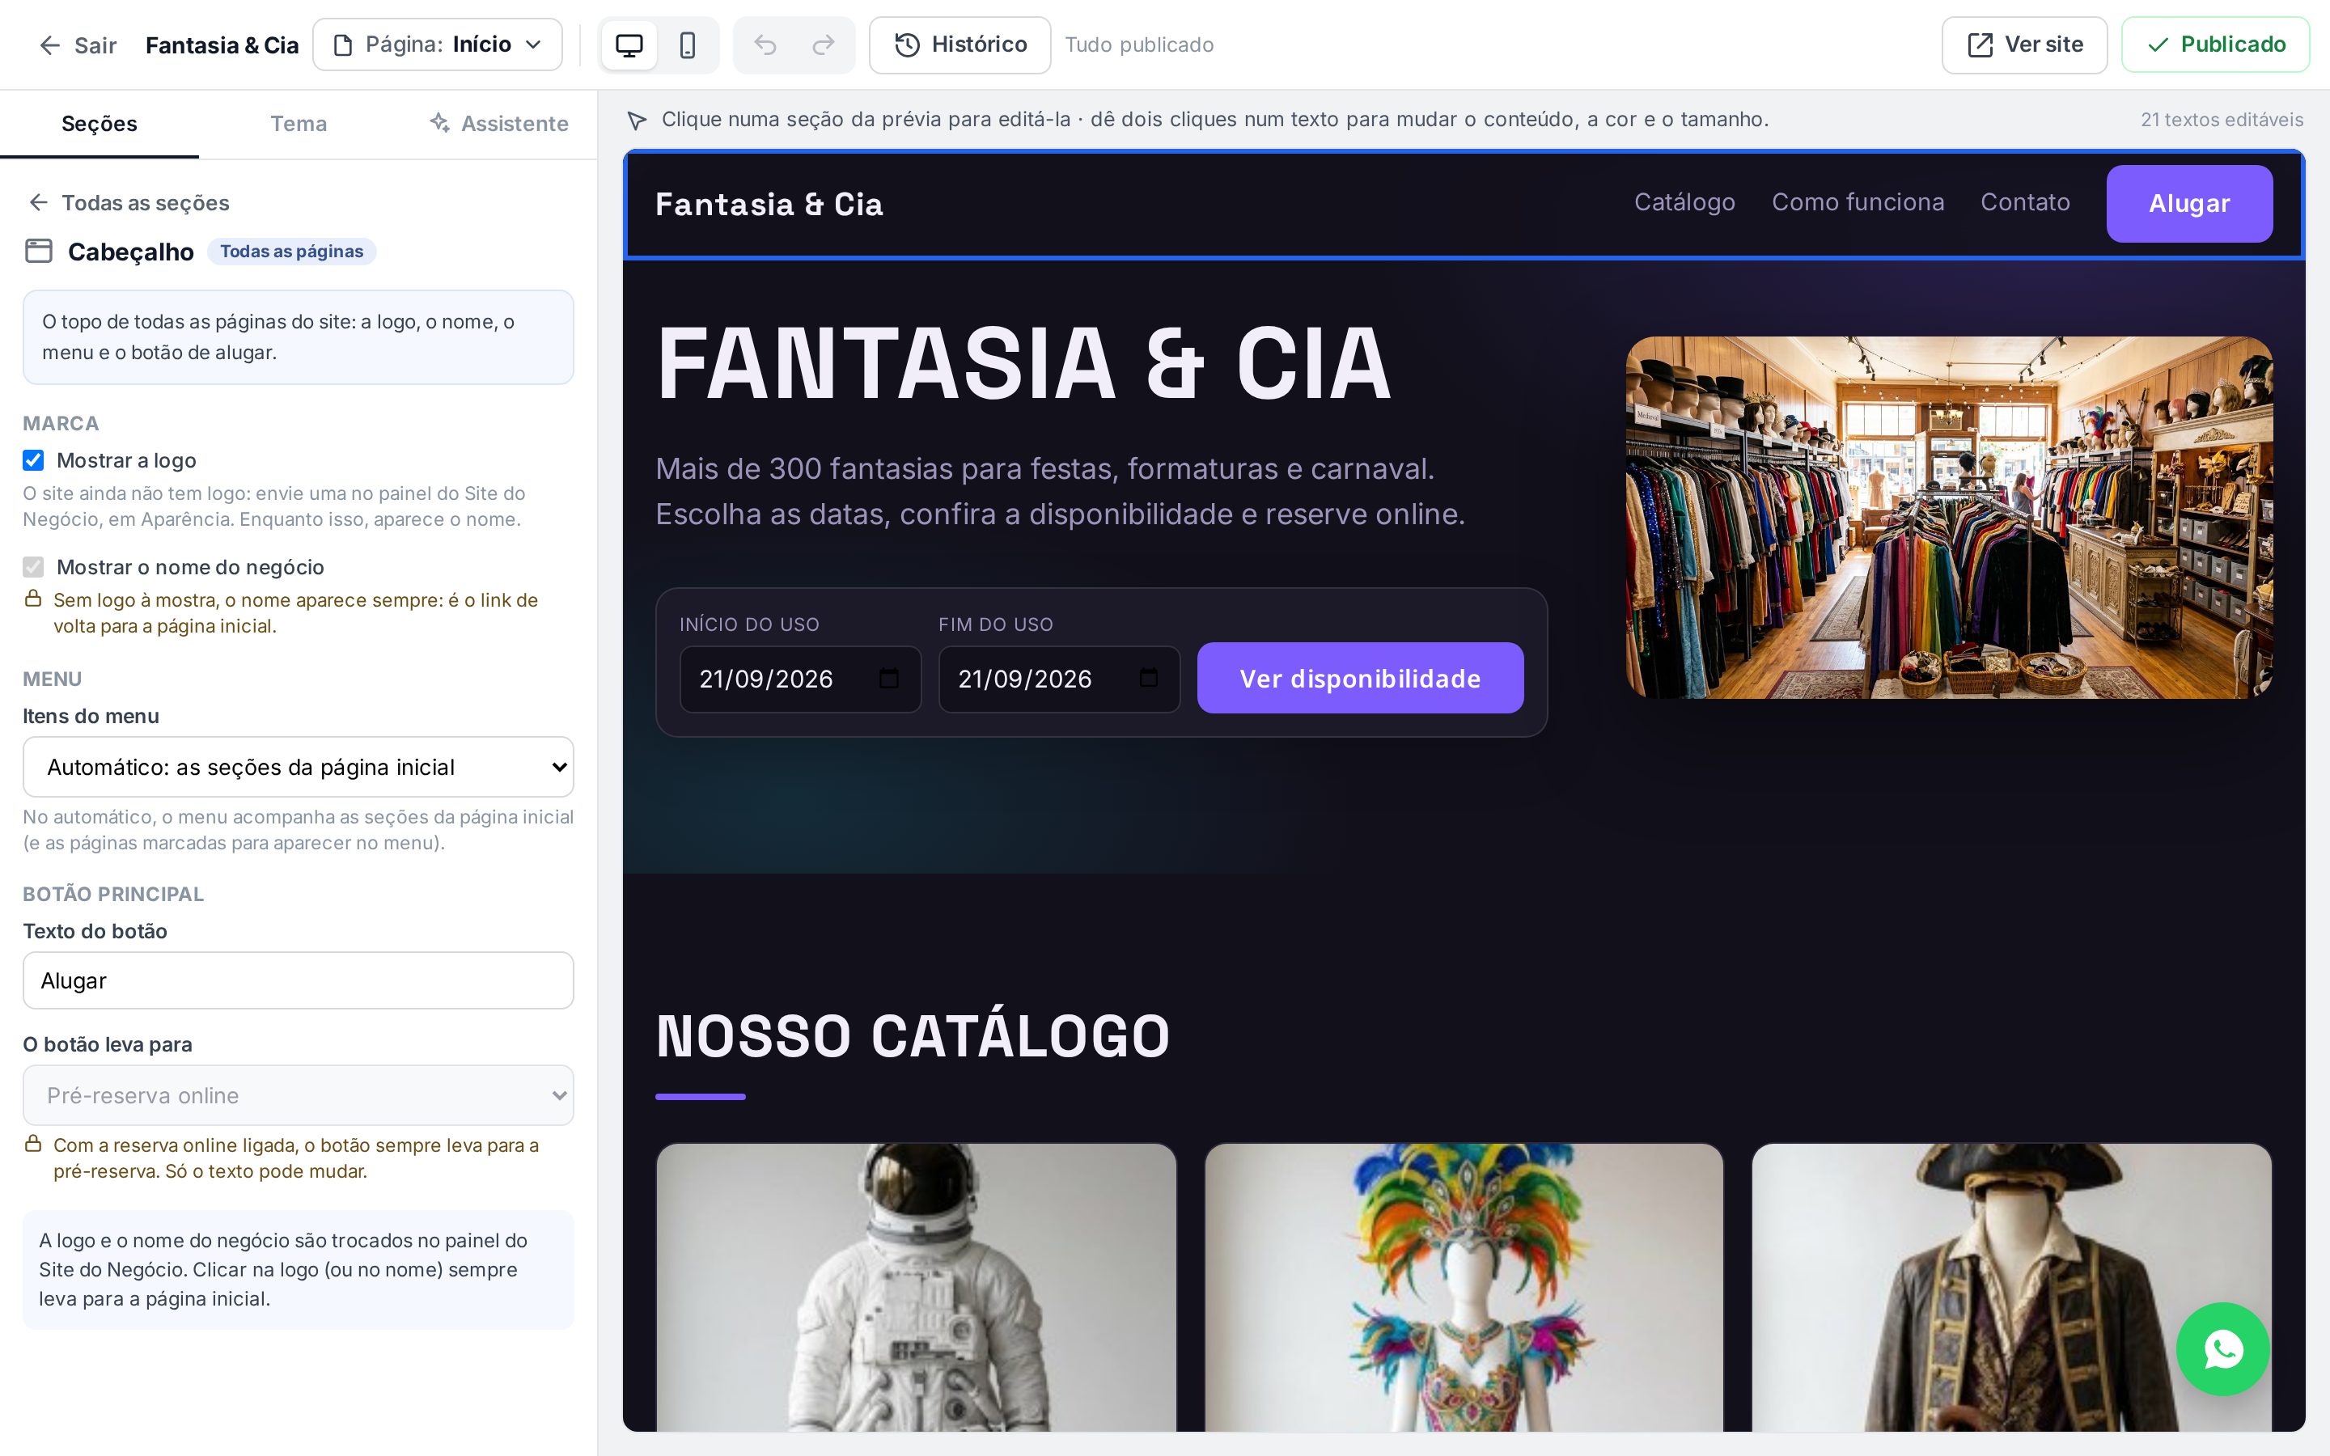Click the Publicado button
The image size is (2330, 1456).
coord(2215,45)
